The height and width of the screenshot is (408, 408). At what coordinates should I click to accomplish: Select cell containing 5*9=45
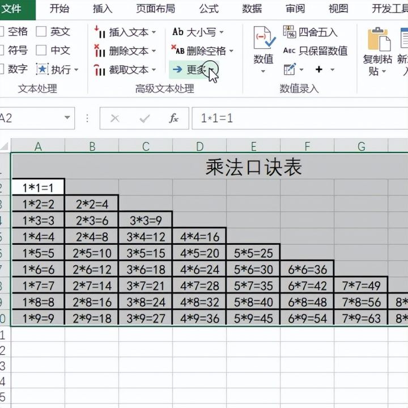[253, 318]
